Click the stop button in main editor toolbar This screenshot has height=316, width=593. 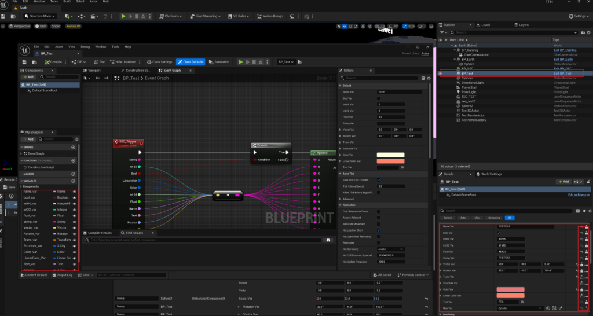pos(137,16)
